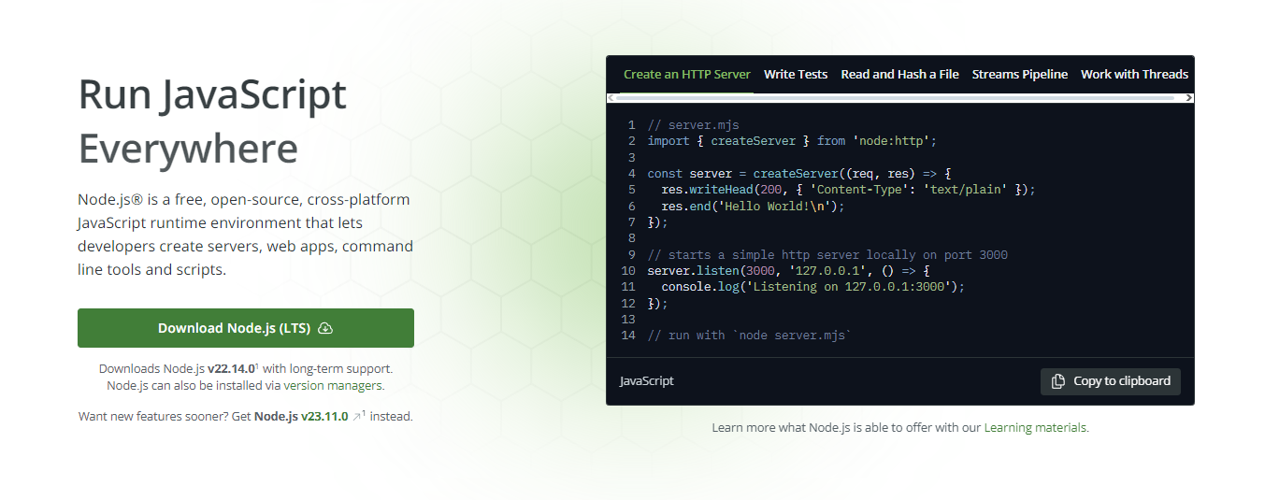Open the Learning materials link

(1035, 427)
